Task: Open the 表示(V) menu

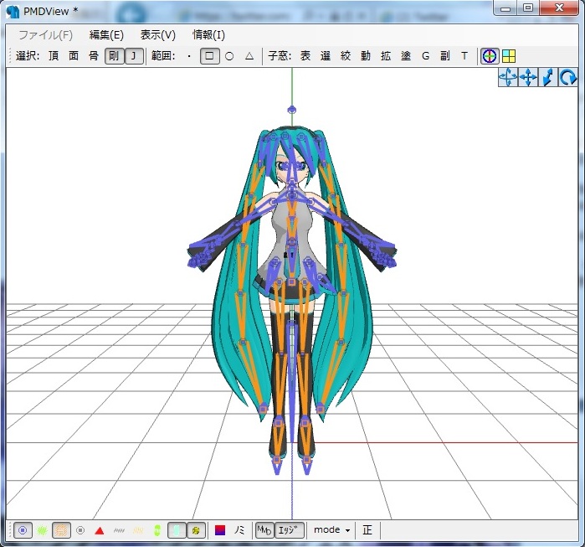Action: [158, 35]
